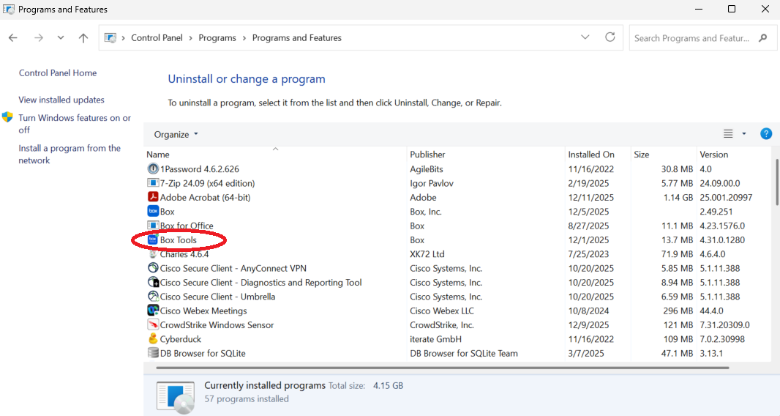Select the CrowdStrike Windows Sensor icon
The width and height of the screenshot is (780, 416).
point(153,325)
